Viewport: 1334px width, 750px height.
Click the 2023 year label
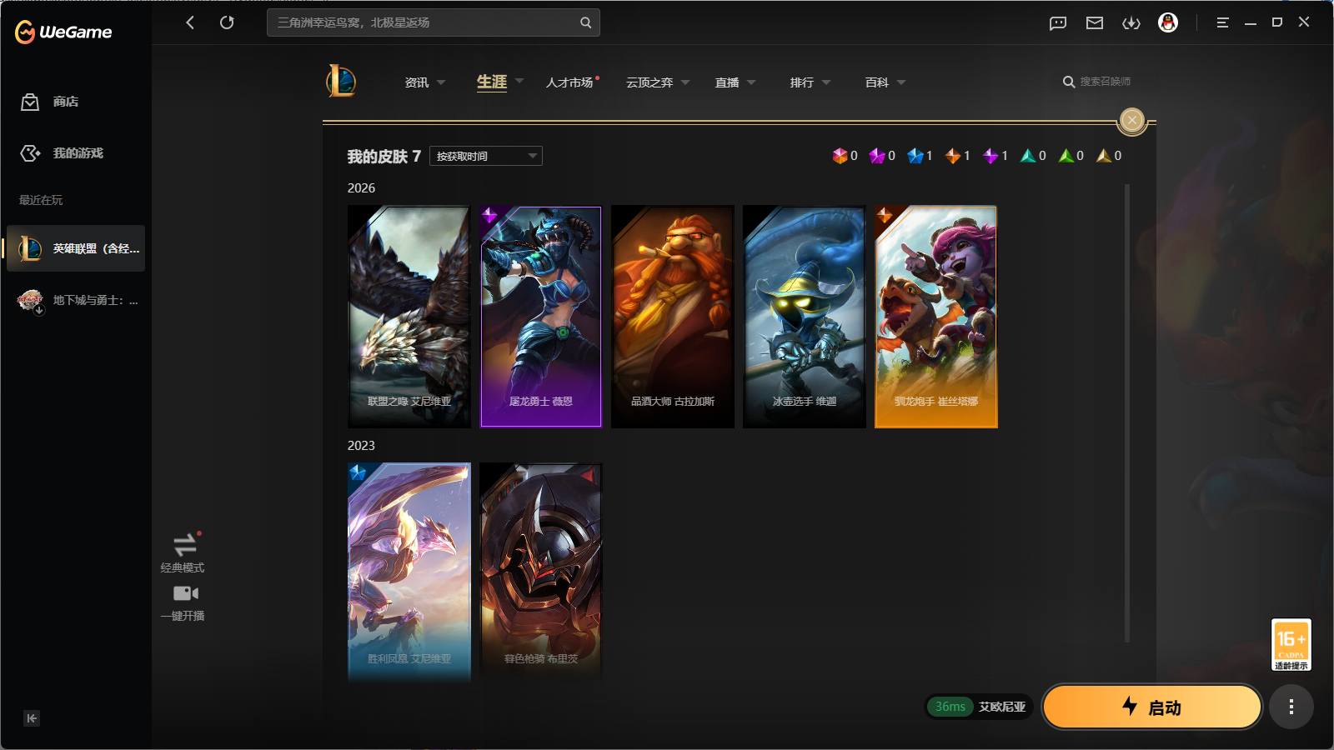pyautogui.click(x=361, y=446)
